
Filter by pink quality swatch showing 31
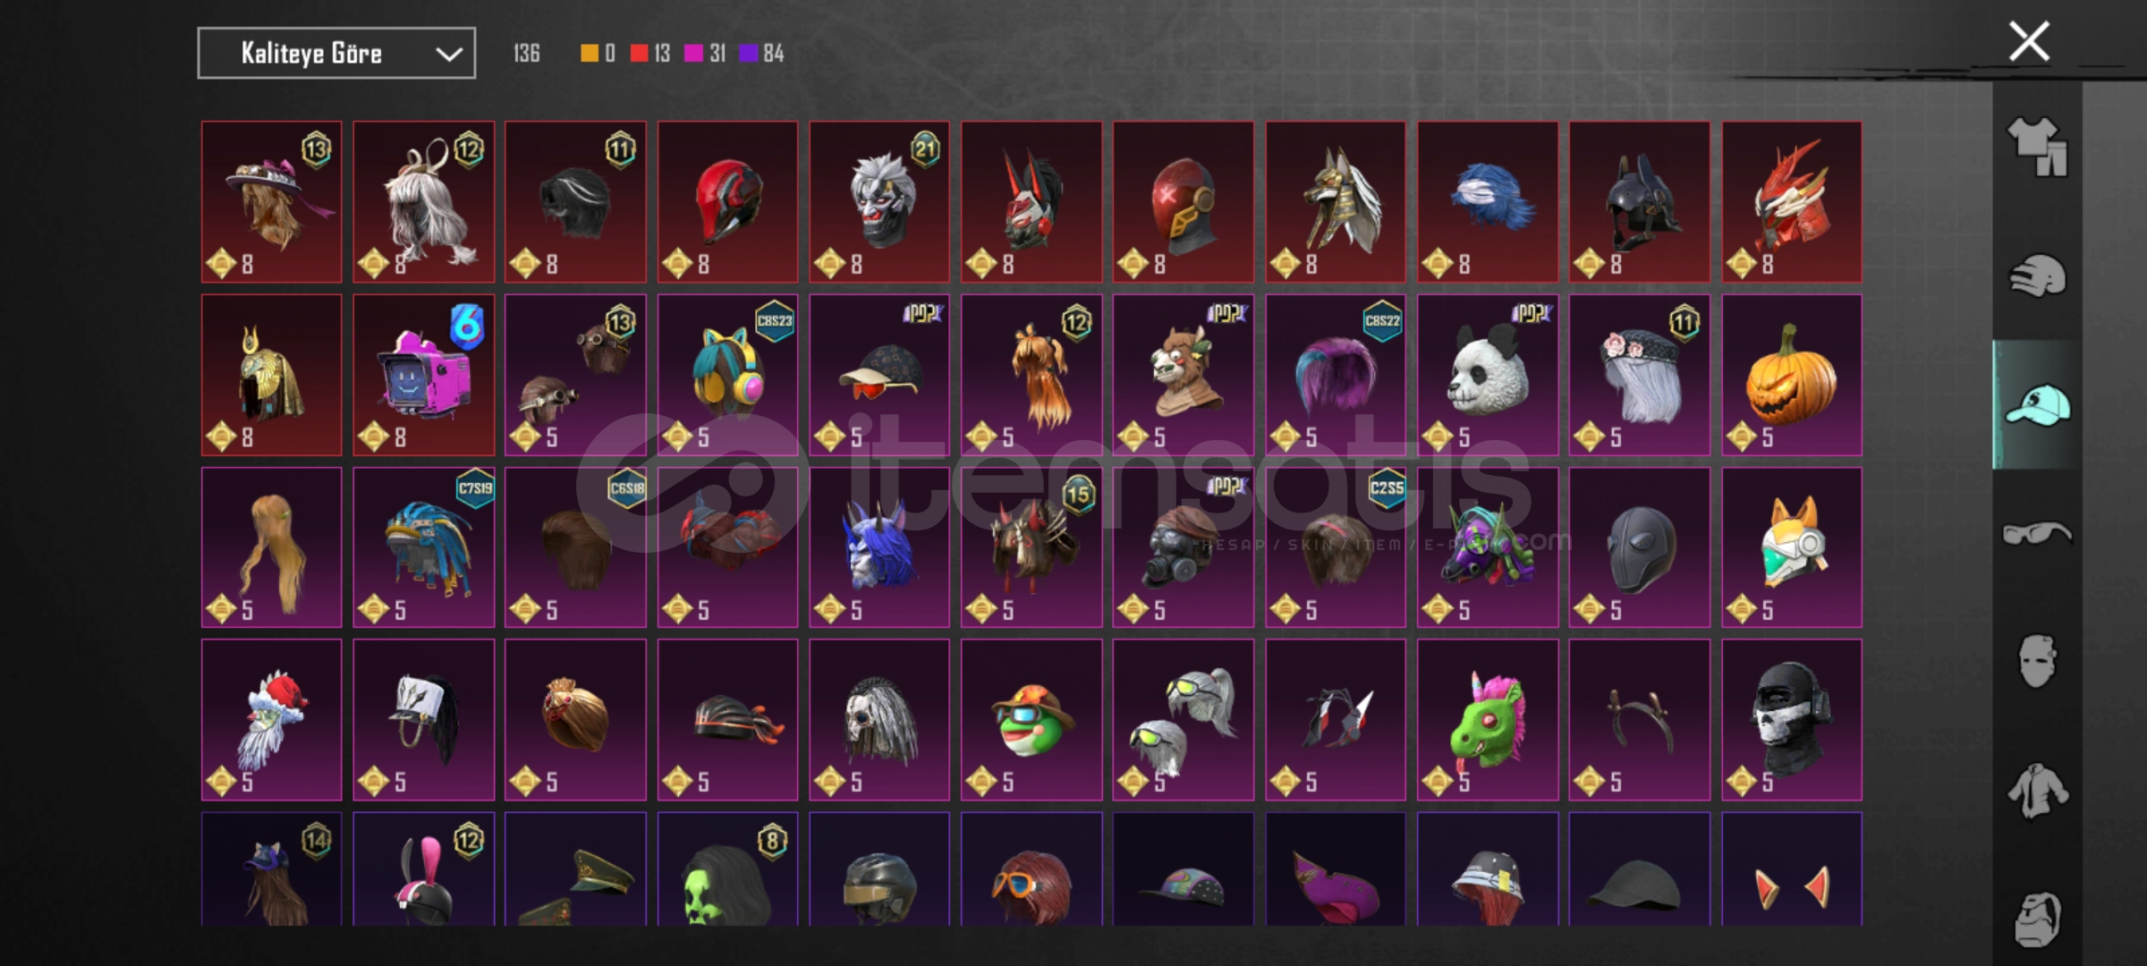[705, 54]
